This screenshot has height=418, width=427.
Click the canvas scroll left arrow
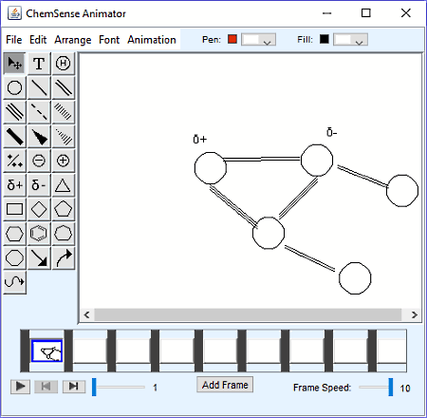pos(86,314)
